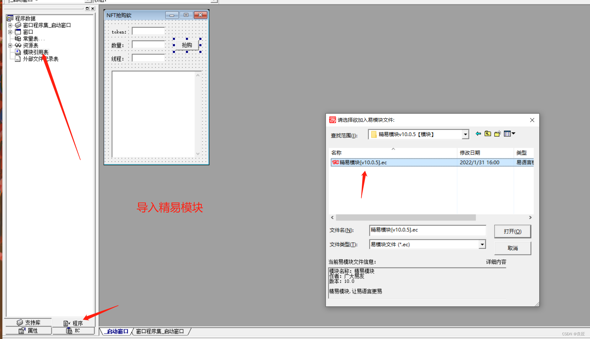This screenshot has width=590, height=339.
Task: Select 程序数据 root tree item
Action: tap(25, 18)
